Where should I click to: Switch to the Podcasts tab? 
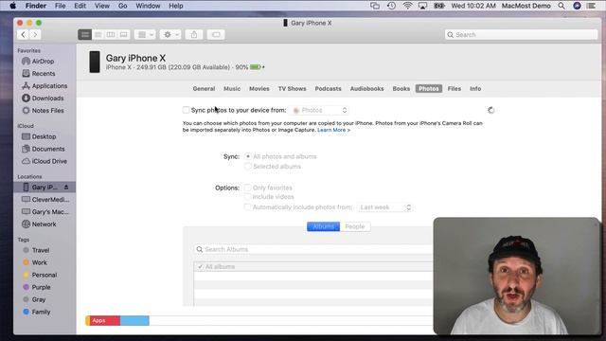[328, 88]
